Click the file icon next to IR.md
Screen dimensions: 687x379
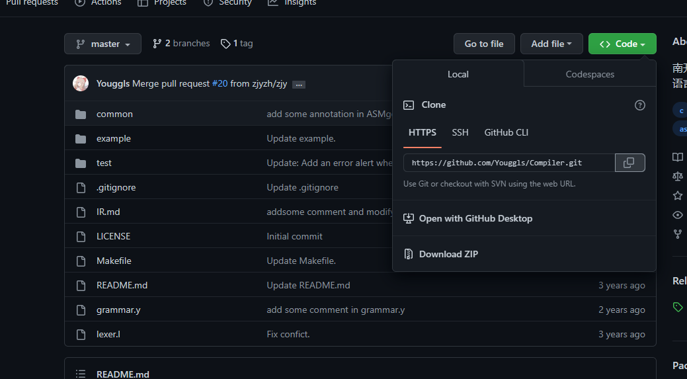click(x=81, y=212)
